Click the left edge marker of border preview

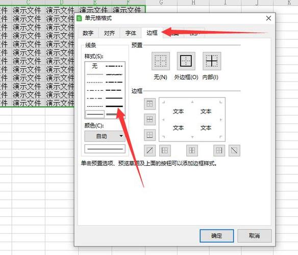pyautogui.click(x=163, y=120)
